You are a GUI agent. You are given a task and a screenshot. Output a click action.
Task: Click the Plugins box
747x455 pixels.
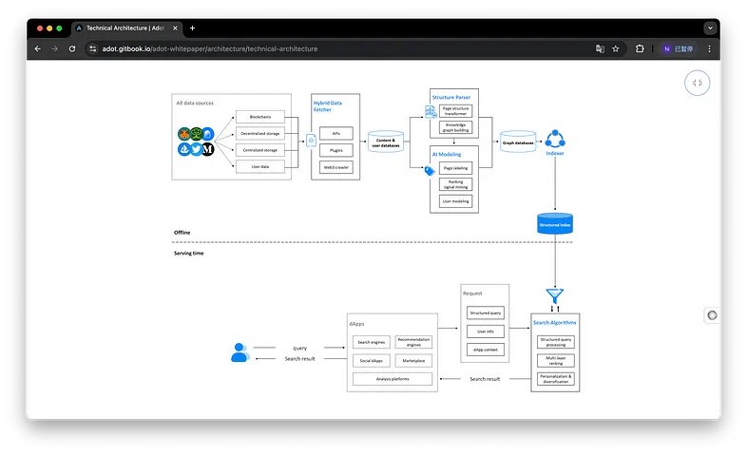[x=336, y=150]
